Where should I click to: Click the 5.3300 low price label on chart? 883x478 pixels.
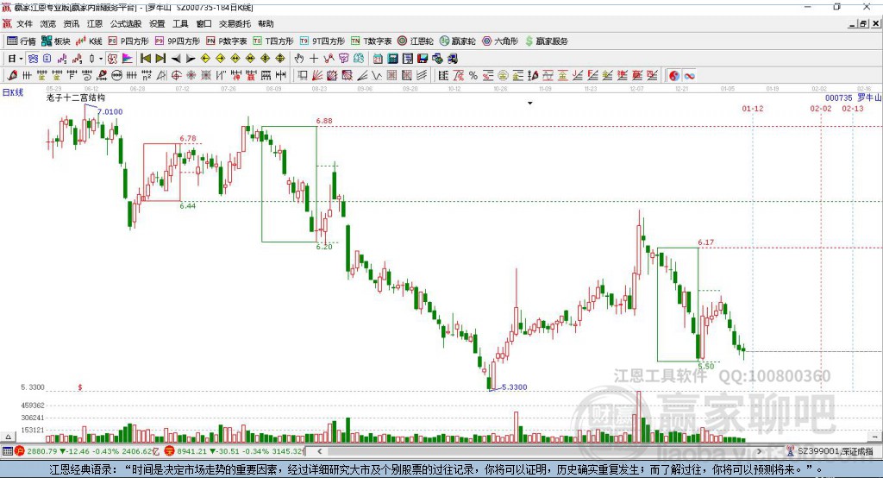pos(514,387)
